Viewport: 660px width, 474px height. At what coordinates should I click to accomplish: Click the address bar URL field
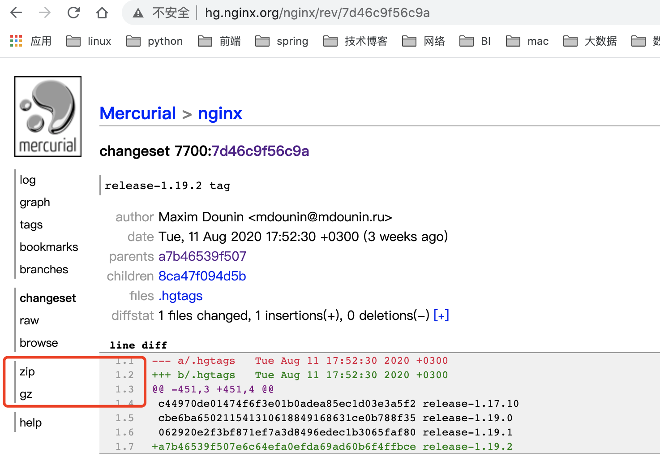(317, 13)
